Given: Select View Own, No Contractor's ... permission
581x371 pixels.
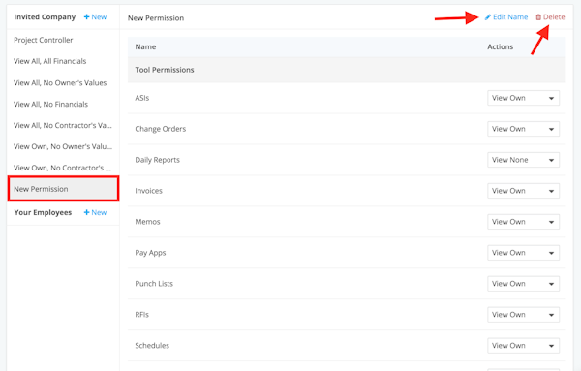Looking at the screenshot, I should coord(63,168).
